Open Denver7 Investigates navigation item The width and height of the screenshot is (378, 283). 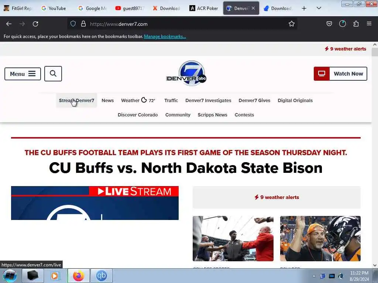point(208,100)
